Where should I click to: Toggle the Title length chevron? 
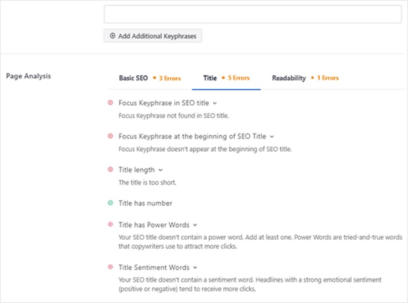(160, 170)
